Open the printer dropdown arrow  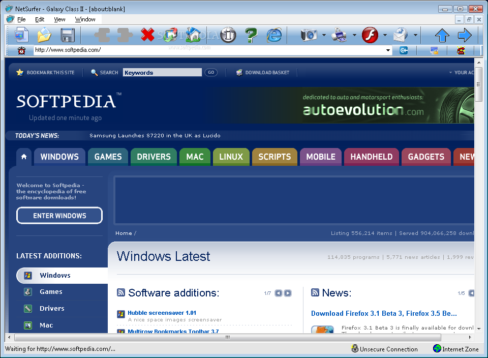click(x=354, y=35)
